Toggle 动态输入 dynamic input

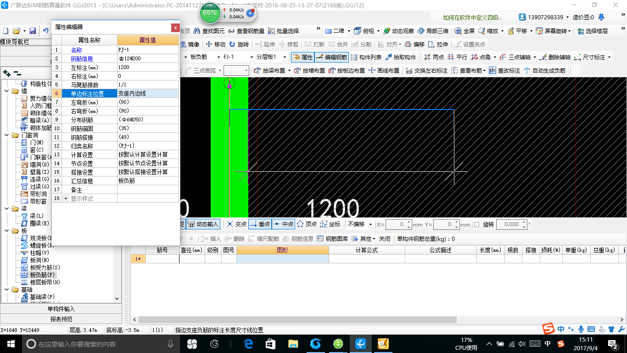(x=203, y=224)
